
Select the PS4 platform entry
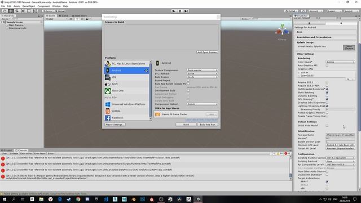coord(126,98)
